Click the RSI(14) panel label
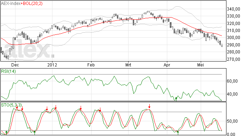243x136 pixels. (8, 71)
